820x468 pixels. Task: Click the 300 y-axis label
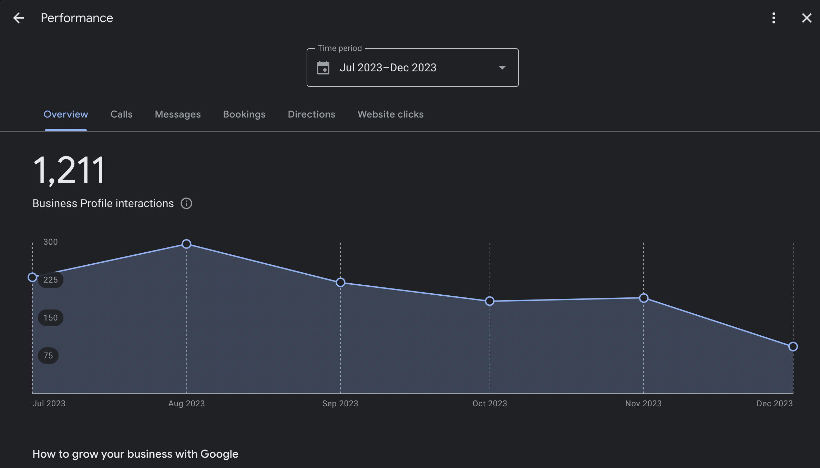pyautogui.click(x=51, y=242)
